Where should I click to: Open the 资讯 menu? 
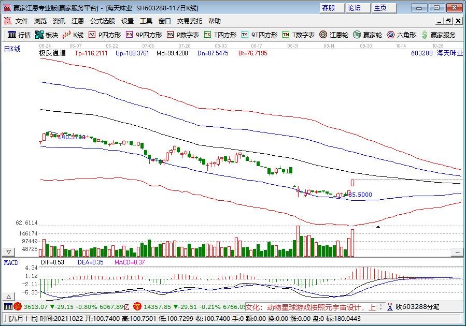coord(59,21)
